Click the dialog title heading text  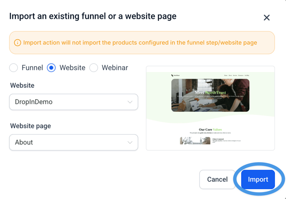pyautogui.click(x=93, y=16)
